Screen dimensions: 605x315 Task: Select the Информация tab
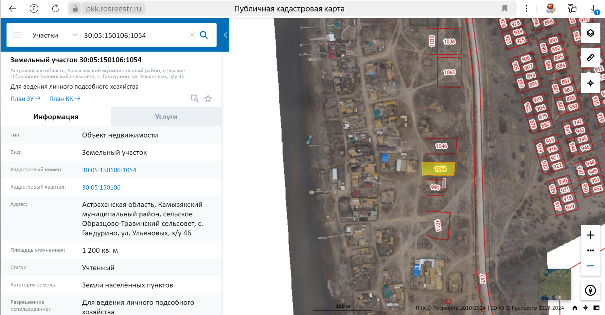point(56,117)
